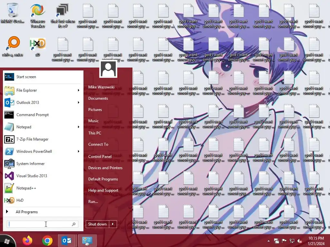Image resolution: width=330 pixels, height=247 pixels.
Task: Open the network tray icon
Action: (x=292, y=241)
